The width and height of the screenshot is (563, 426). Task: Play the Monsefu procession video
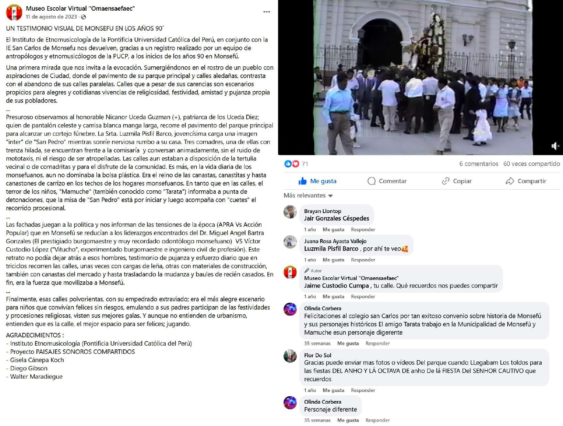coord(420,77)
